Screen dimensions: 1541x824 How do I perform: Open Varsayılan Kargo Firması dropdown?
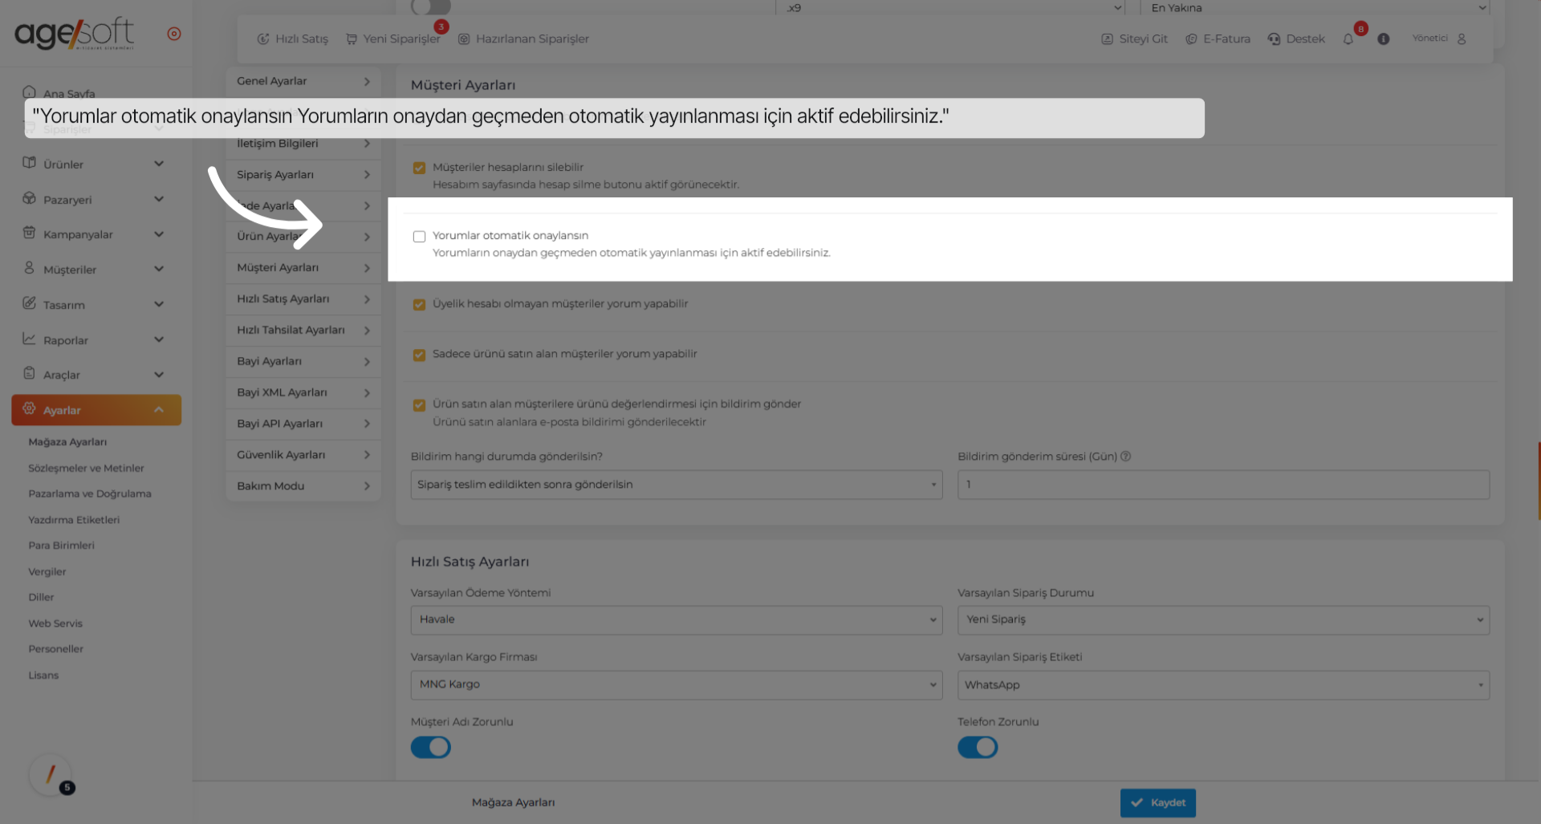(x=677, y=684)
